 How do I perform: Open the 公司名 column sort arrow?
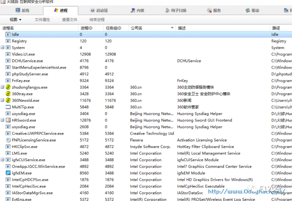tap(172, 28)
